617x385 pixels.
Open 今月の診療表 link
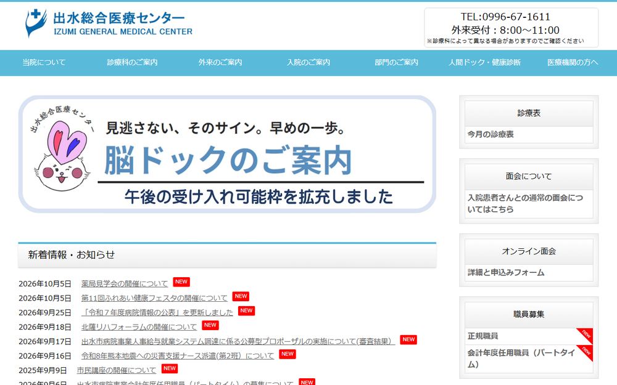click(491, 134)
